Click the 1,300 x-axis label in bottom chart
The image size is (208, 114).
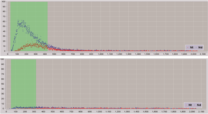127,112
